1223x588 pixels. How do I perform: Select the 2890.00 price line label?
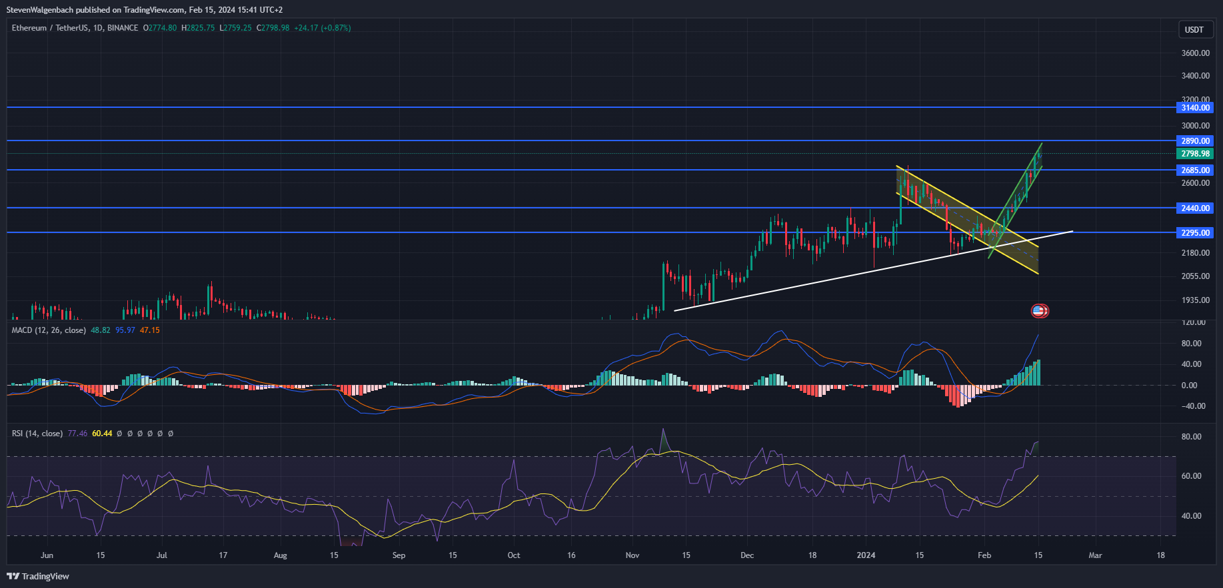point(1195,141)
